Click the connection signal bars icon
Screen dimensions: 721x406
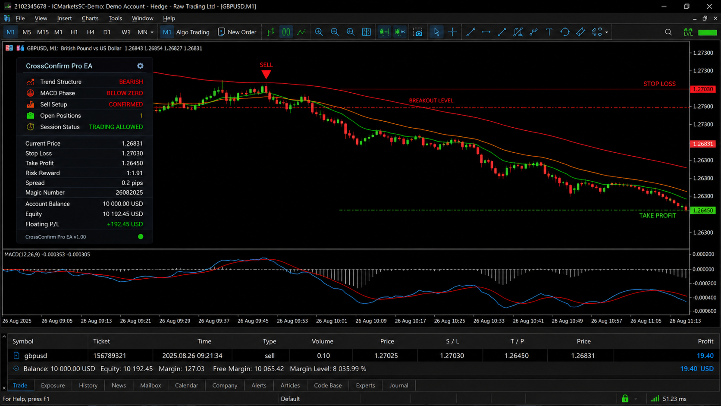(655, 399)
